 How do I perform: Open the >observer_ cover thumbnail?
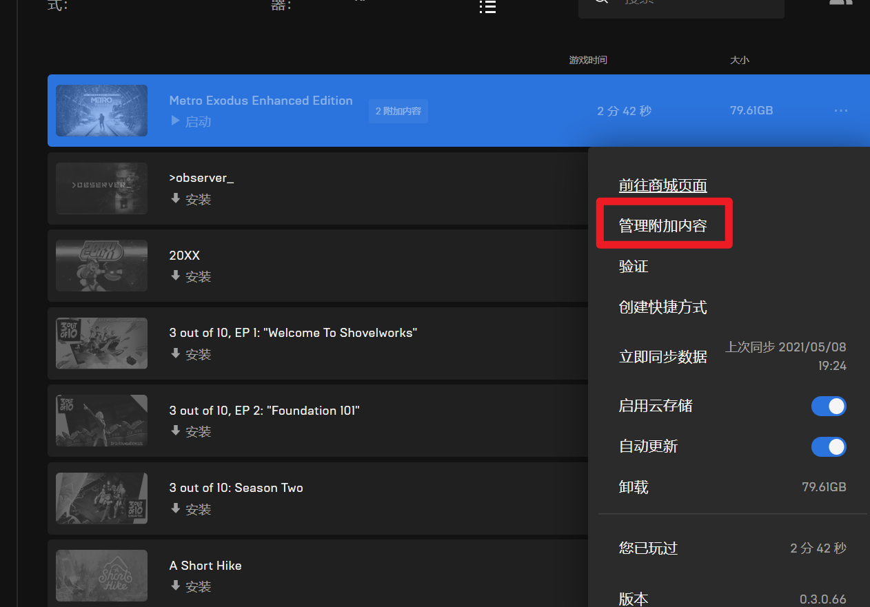101,188
